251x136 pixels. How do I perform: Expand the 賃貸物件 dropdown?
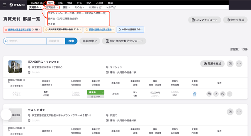[x=35, y=7]
